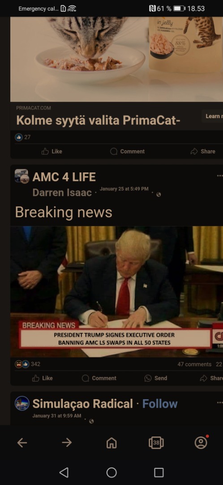The width and height of the screenshot is (223, 485).
Task: Tap the Learn more button
Action: (x=213, y=116)
